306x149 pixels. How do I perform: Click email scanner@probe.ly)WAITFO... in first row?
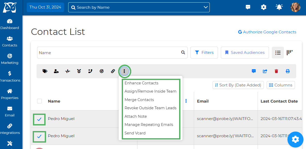tap(225, 119)
